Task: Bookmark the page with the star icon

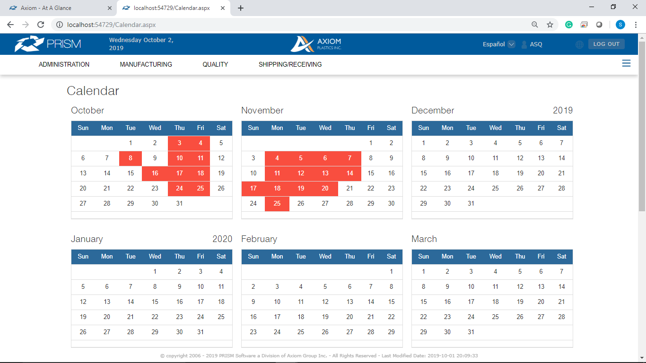Action: [x=550, y=25]
